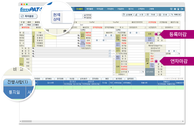Screen dimensions: 194x125
Task: Click the magnifier icon beside 의뢰인 row
Action: [33, 48]
